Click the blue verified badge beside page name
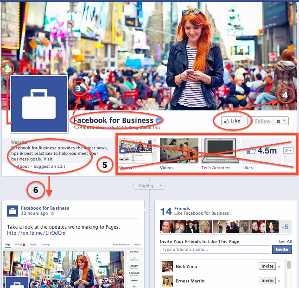The height and width of the screenshot is (288, 299). [x=159, y=121]
